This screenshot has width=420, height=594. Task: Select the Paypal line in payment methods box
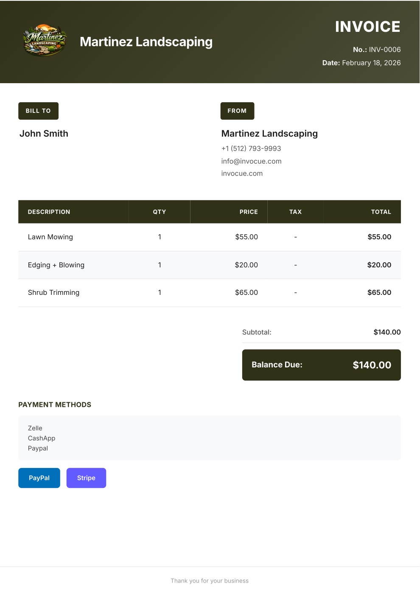click(x=38, y=448)
